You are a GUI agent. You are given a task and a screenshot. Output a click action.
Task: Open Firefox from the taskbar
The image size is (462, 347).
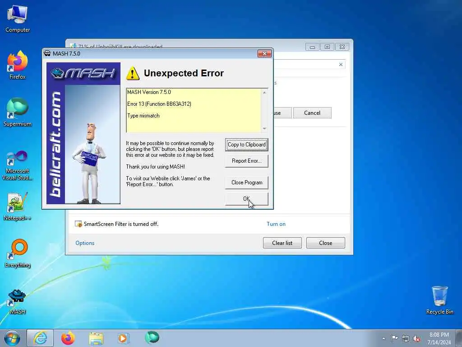(x=68, y=338)
